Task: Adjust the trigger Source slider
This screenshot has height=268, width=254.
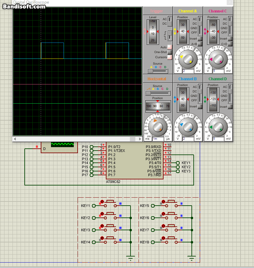Action: pyautogui.click(x=158, y=71)
